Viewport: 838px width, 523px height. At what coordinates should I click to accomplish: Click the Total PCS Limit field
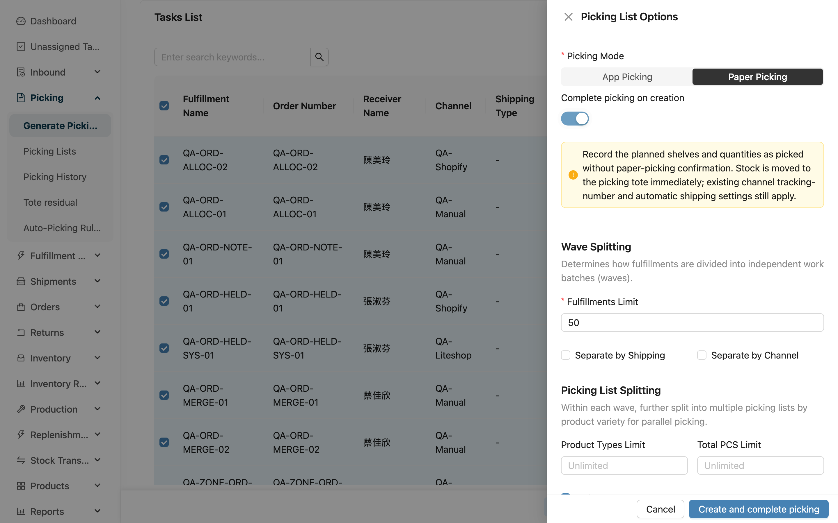point(760,465)
